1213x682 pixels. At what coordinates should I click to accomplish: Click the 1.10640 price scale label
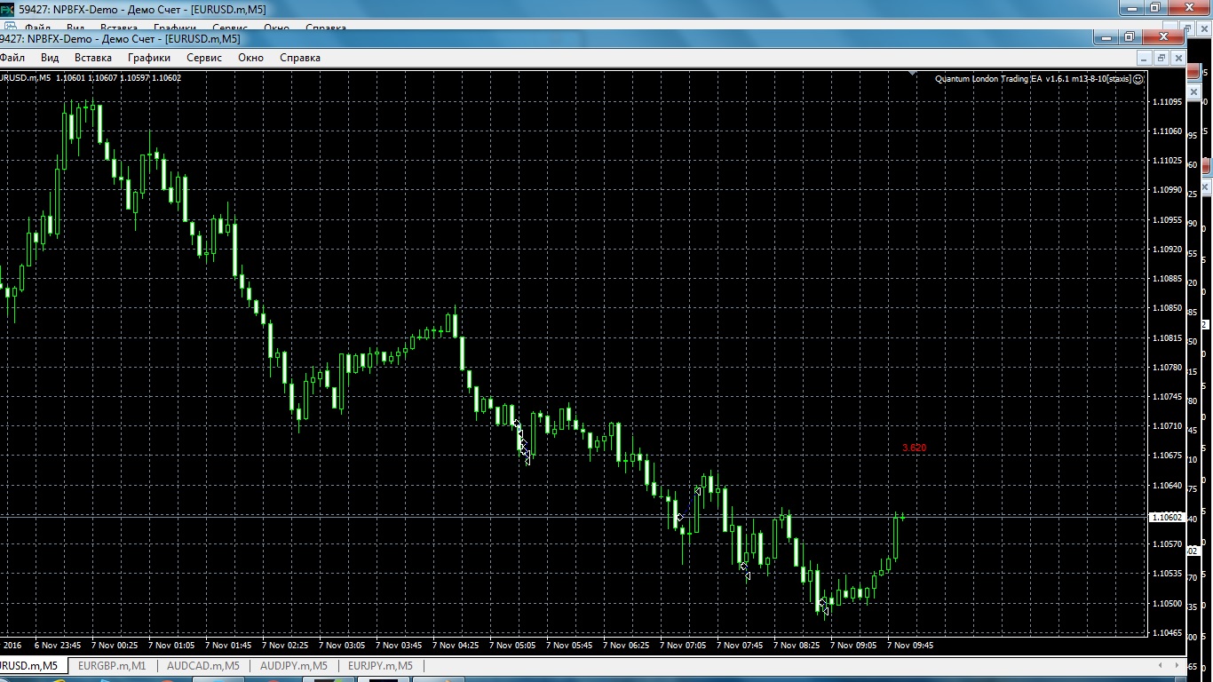click(1167, 486)
